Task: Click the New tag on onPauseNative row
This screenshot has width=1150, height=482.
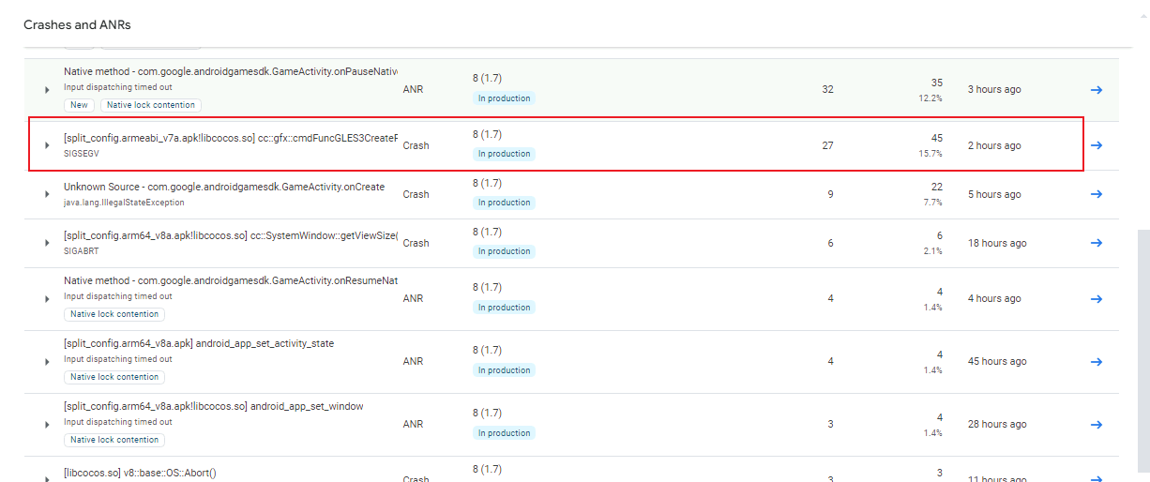Action: tap(79, 105)
